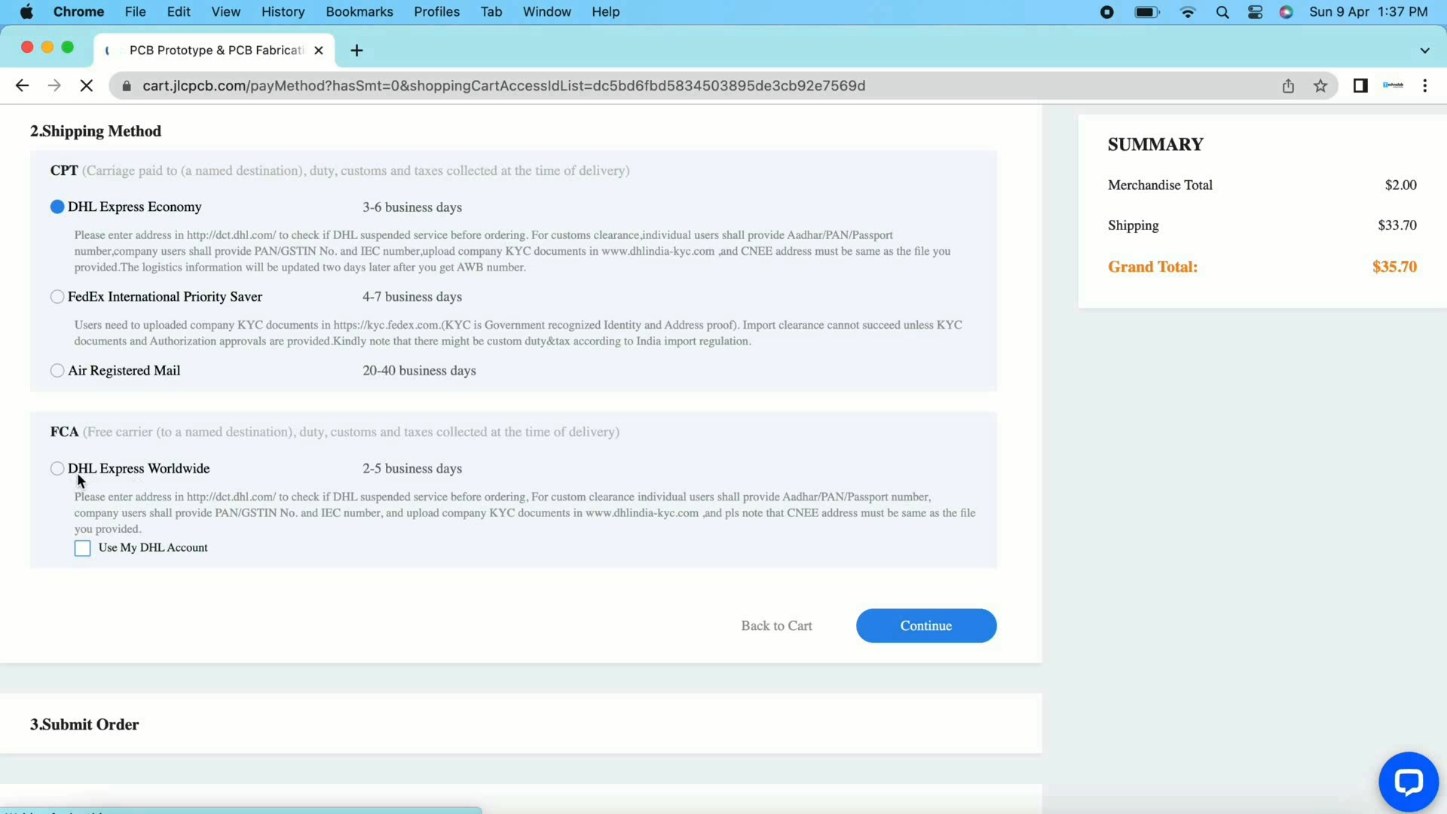Click the SUMMARY heading
This screenshot has height=814, width=1447.
(x=1155, y=145)
